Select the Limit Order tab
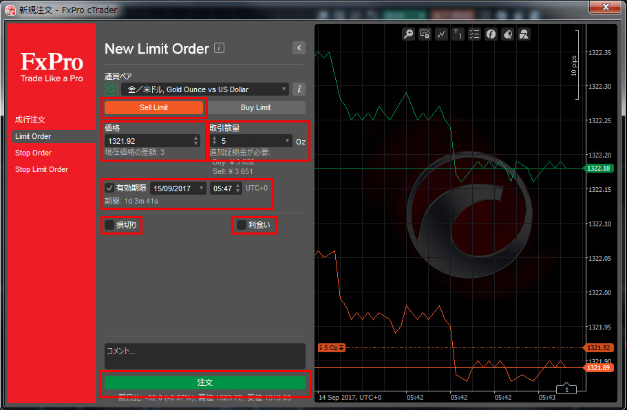The height and width of the screenshot is (410, 627). [x=54, y=136]
